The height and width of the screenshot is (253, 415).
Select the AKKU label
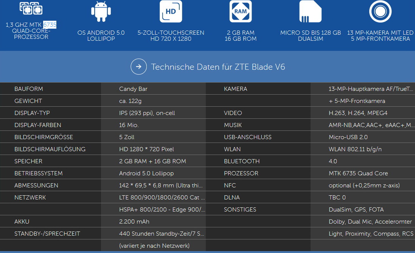tap(22, 222)
